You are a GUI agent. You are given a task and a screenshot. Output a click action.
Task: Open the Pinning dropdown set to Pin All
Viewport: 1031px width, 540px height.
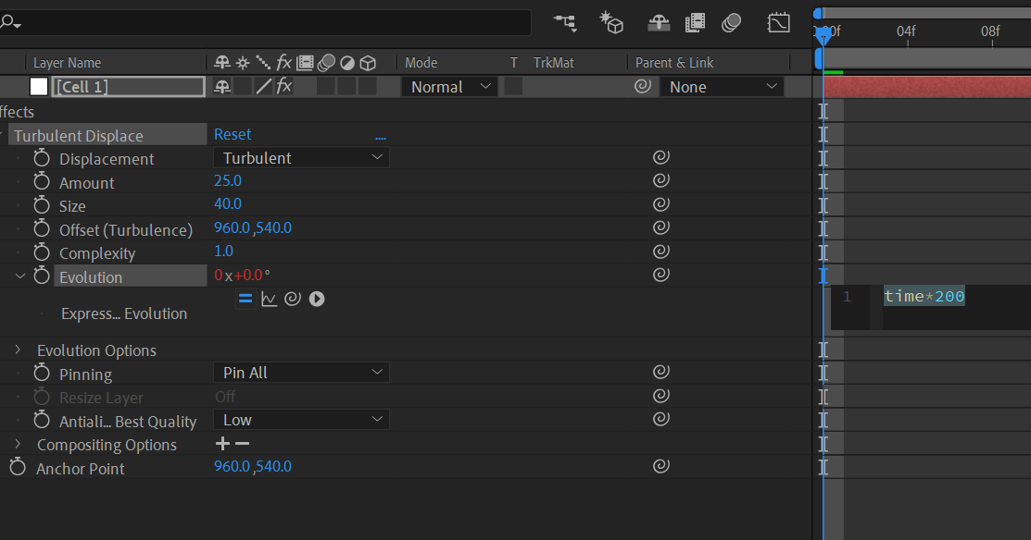point(301,373)
